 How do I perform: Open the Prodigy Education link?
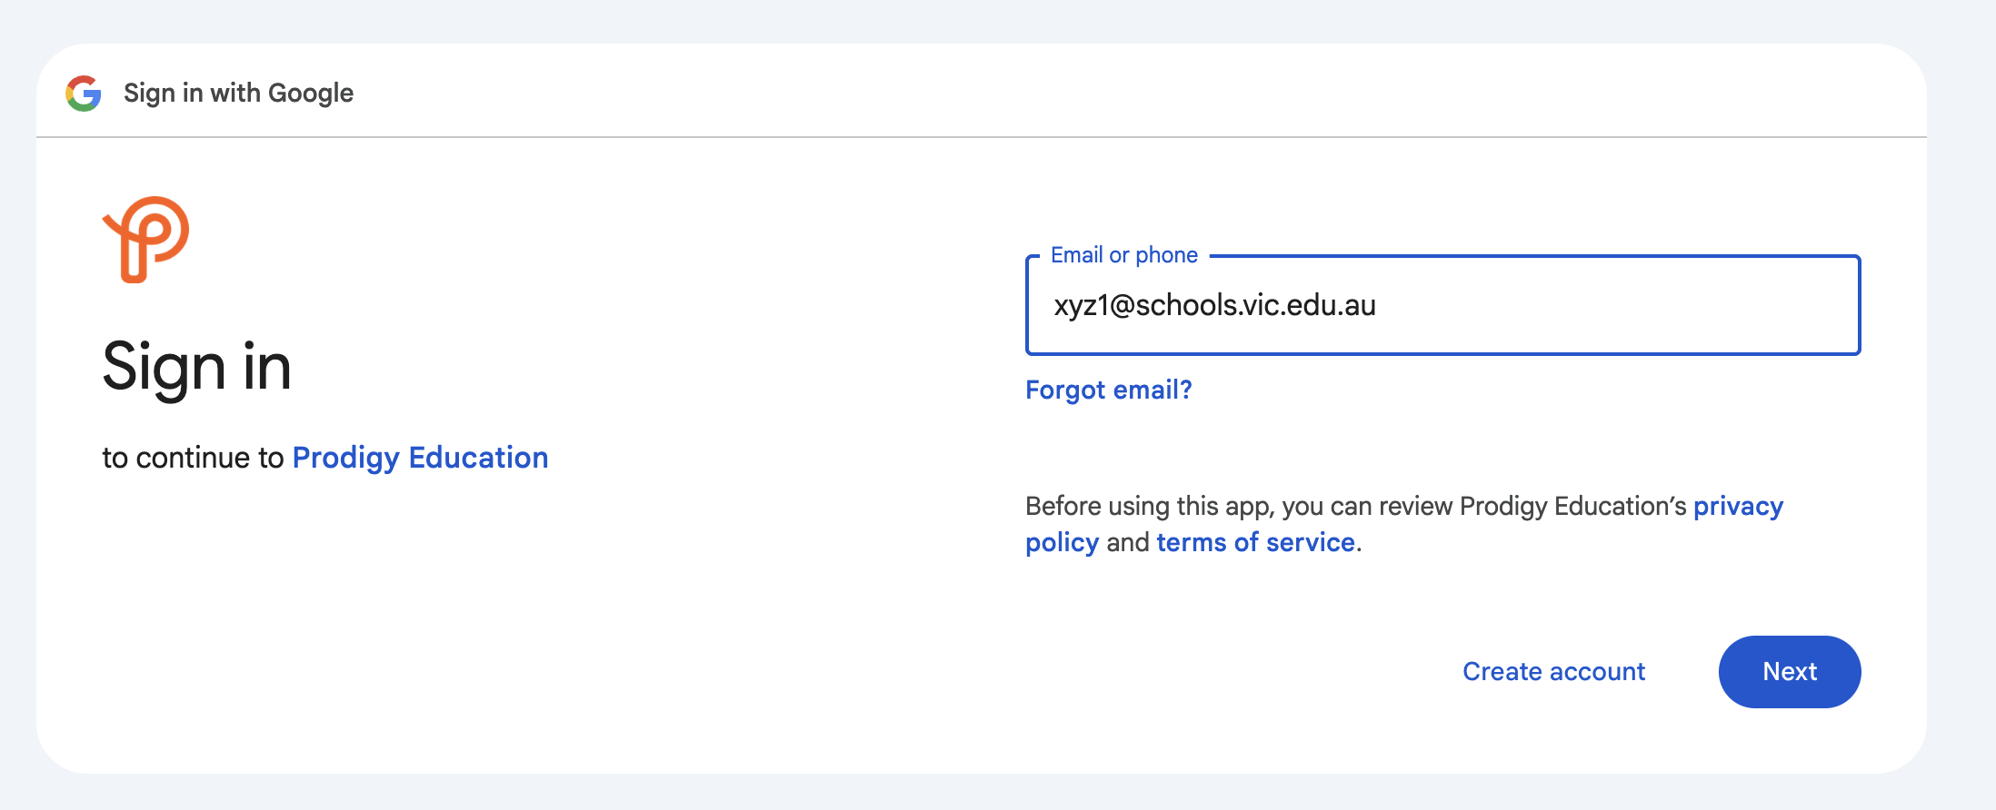pos(420,458)
